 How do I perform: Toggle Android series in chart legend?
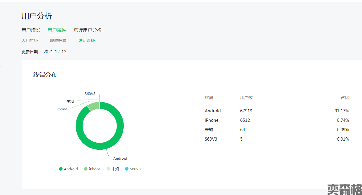[x=68, y=169]
